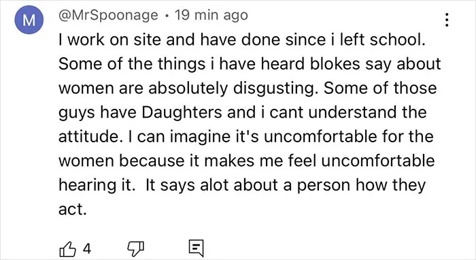
Task: Click the word absolutely in the third line
Action: coord(188,89)
